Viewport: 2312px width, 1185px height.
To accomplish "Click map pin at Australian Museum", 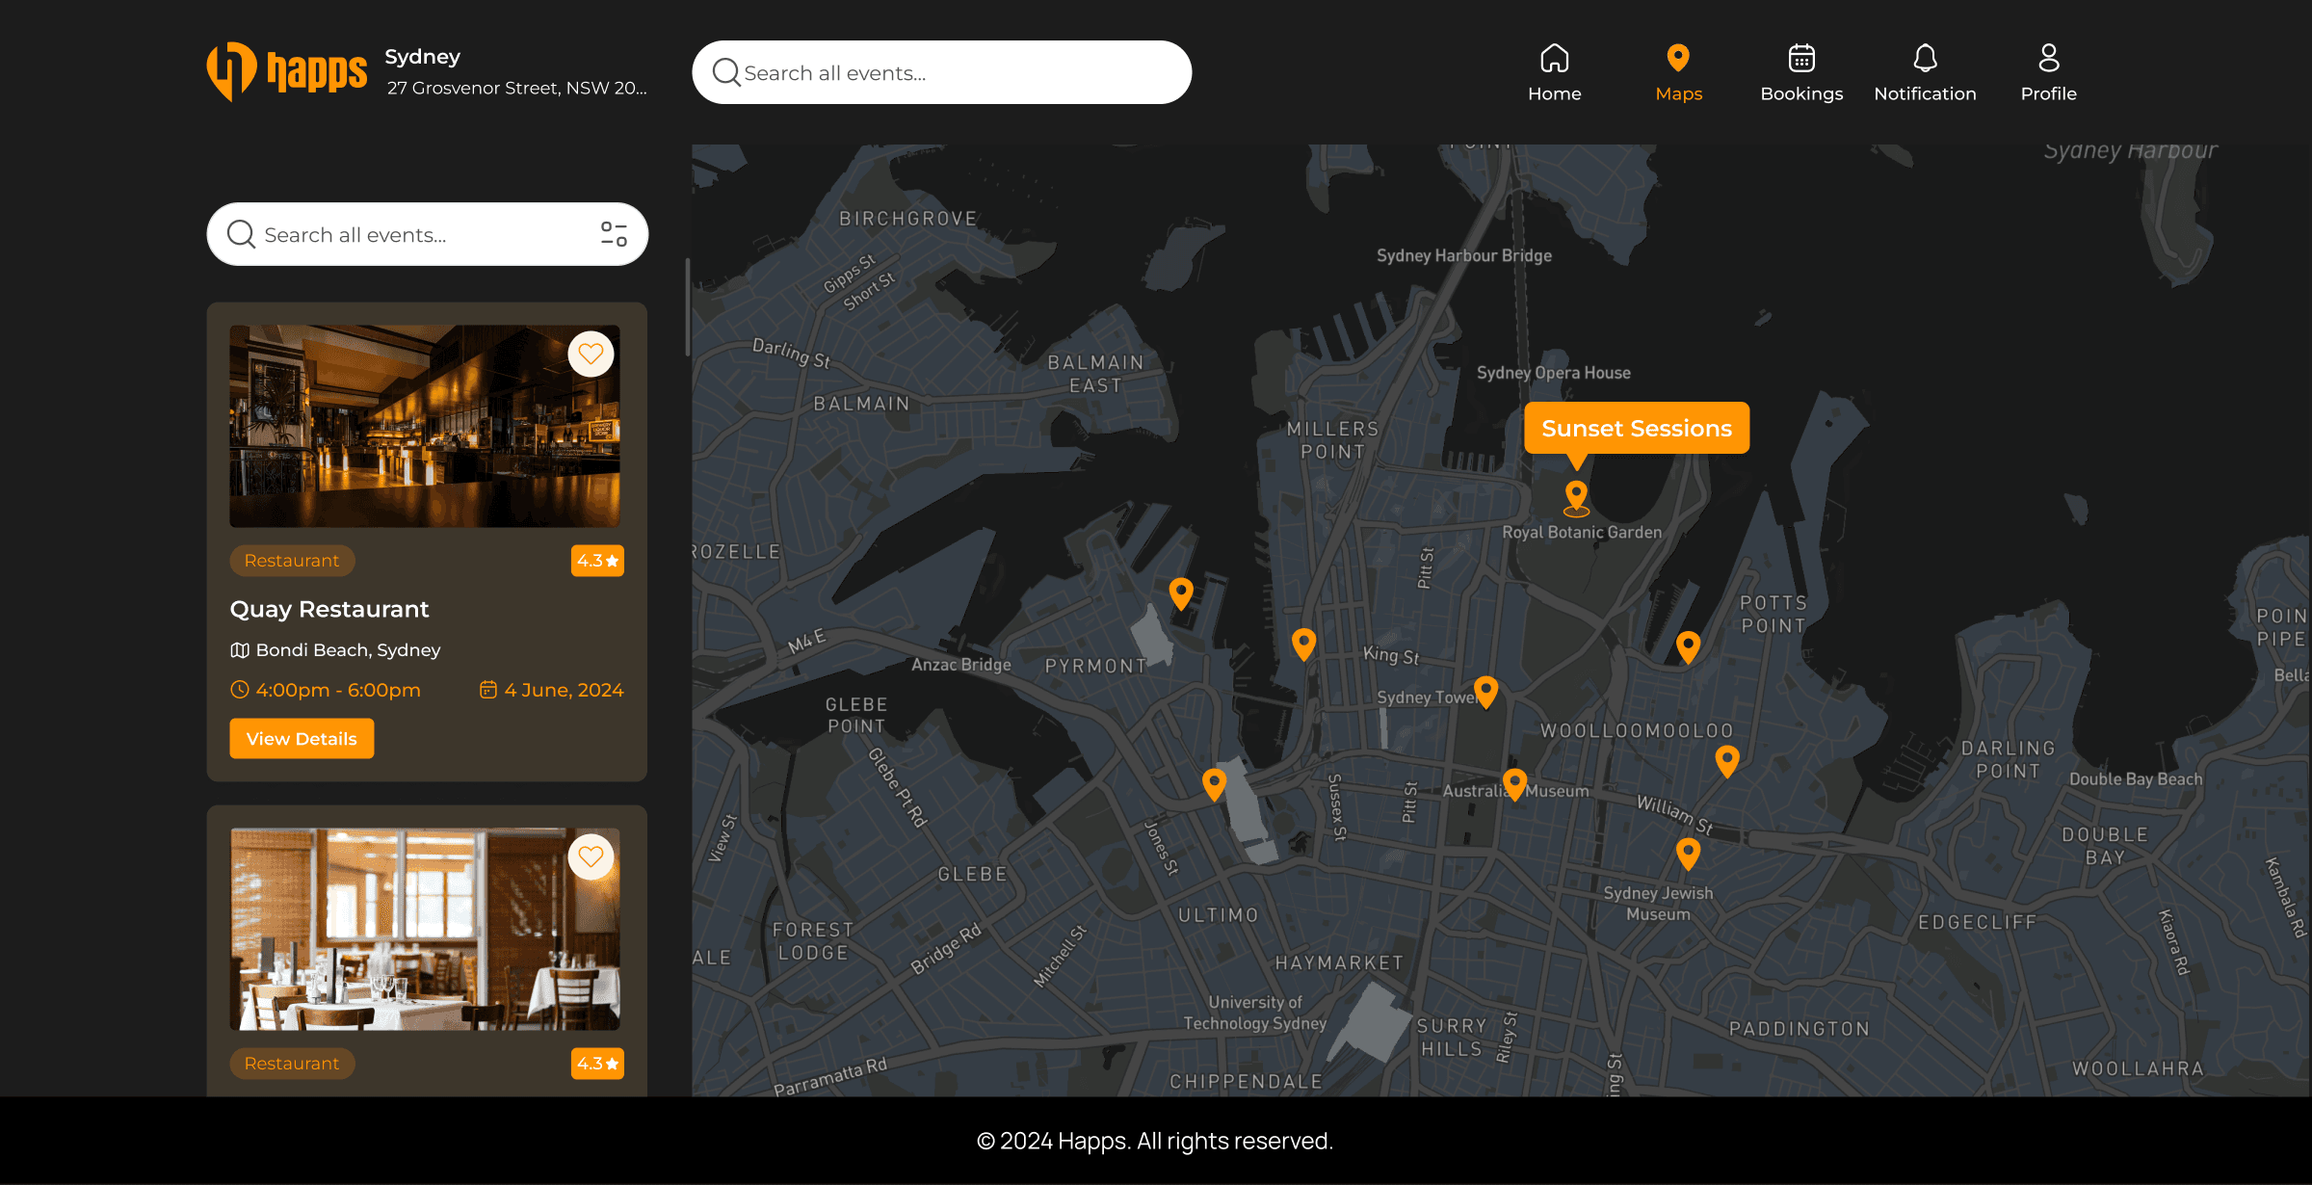I will point(1514,783).
